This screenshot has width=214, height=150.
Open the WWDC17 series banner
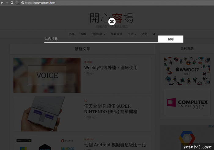187,71
